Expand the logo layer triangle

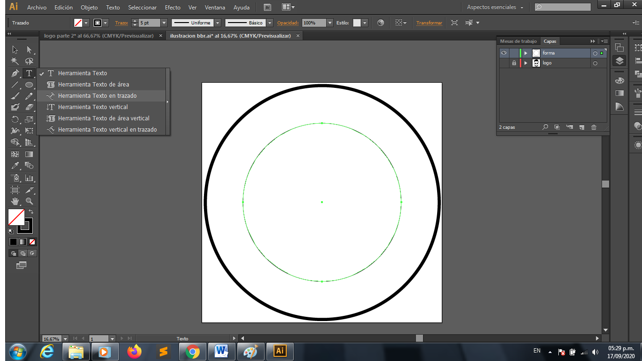tap(526, 63)
